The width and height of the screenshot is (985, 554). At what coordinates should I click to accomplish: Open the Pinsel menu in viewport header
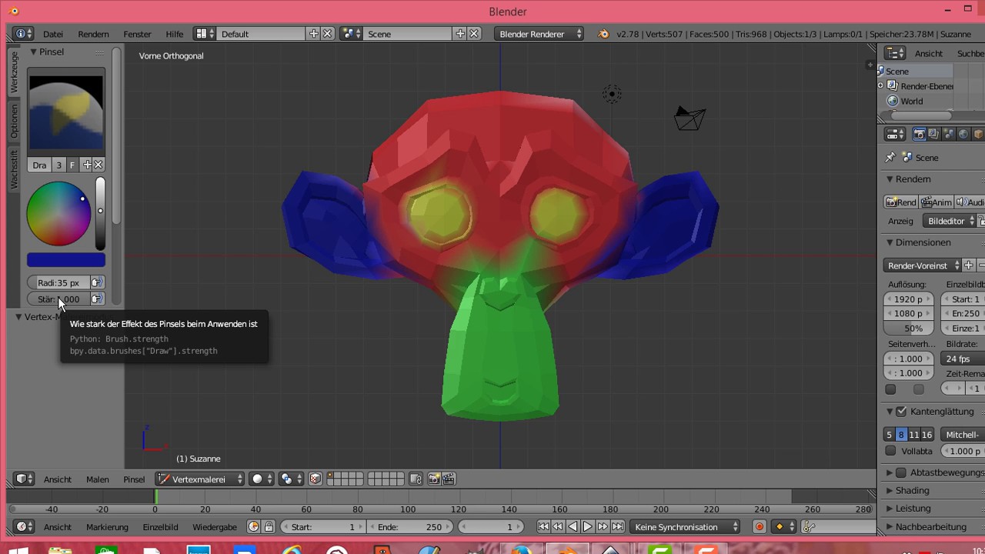coord(134,479)
